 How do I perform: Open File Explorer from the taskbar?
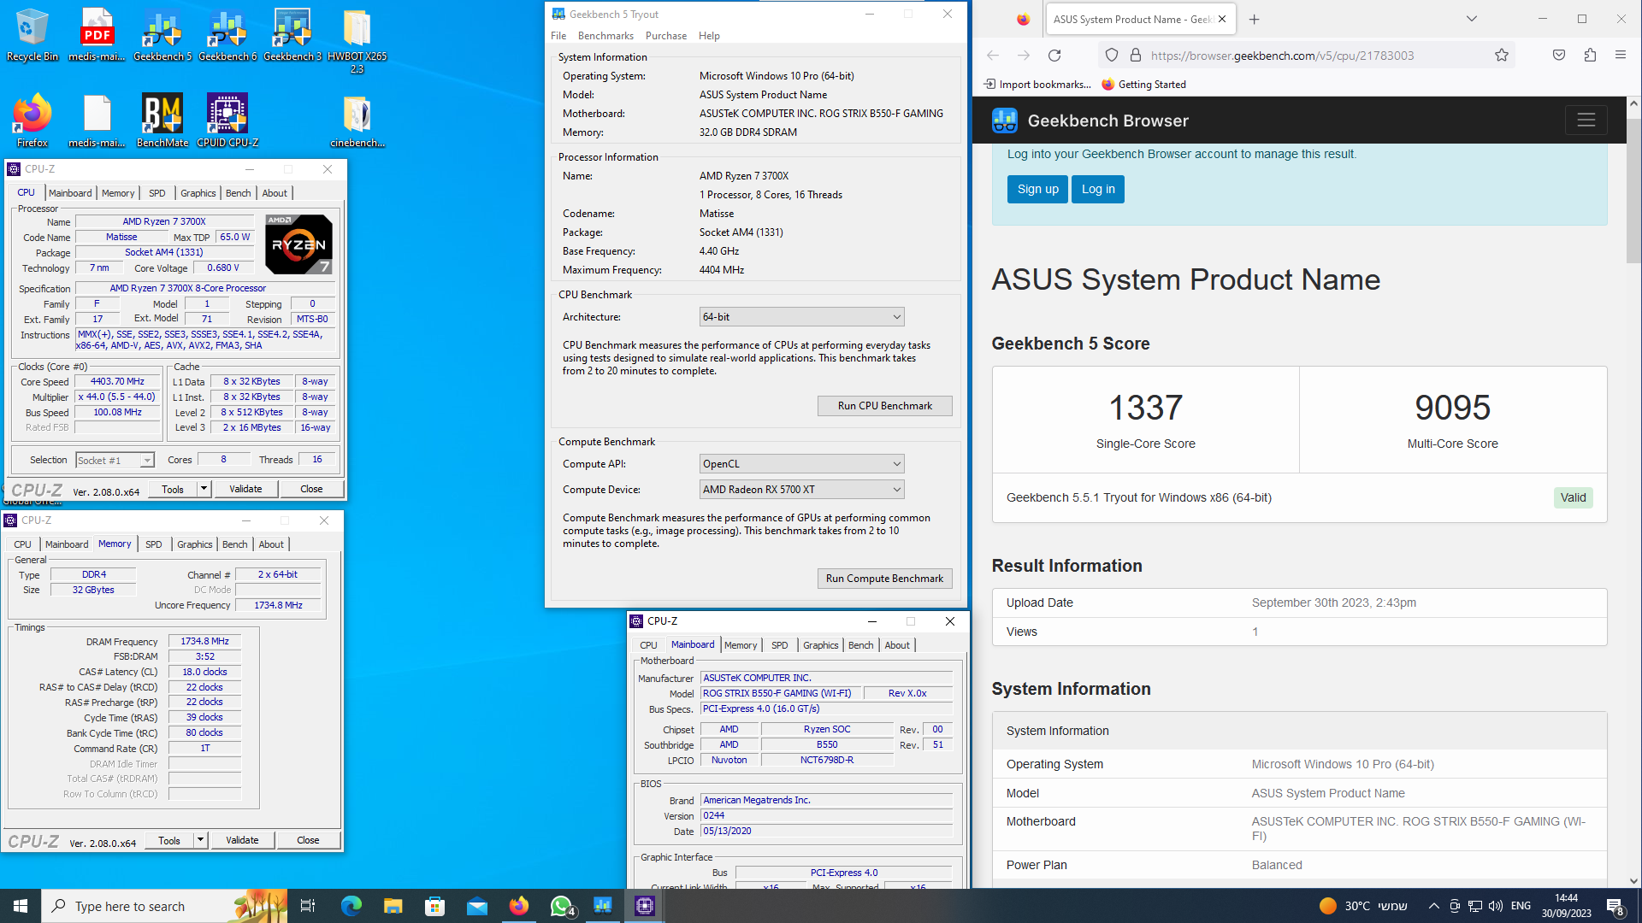393,906
